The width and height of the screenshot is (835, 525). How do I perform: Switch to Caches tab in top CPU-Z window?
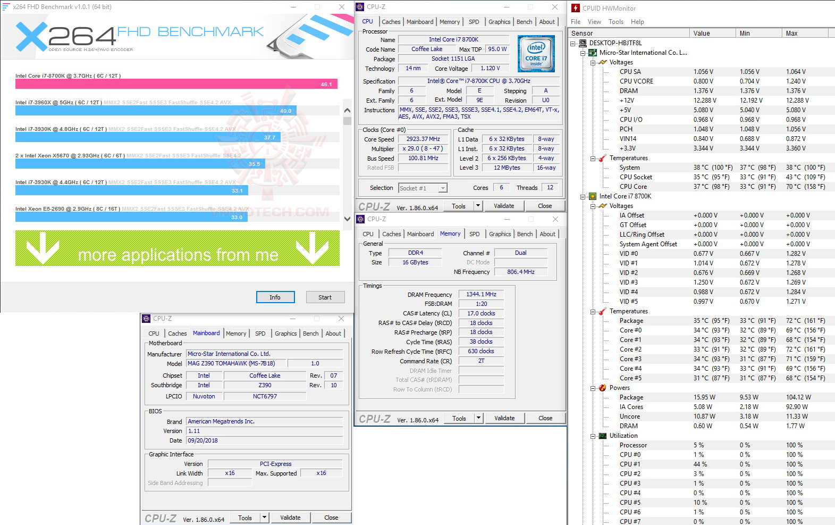391,22
